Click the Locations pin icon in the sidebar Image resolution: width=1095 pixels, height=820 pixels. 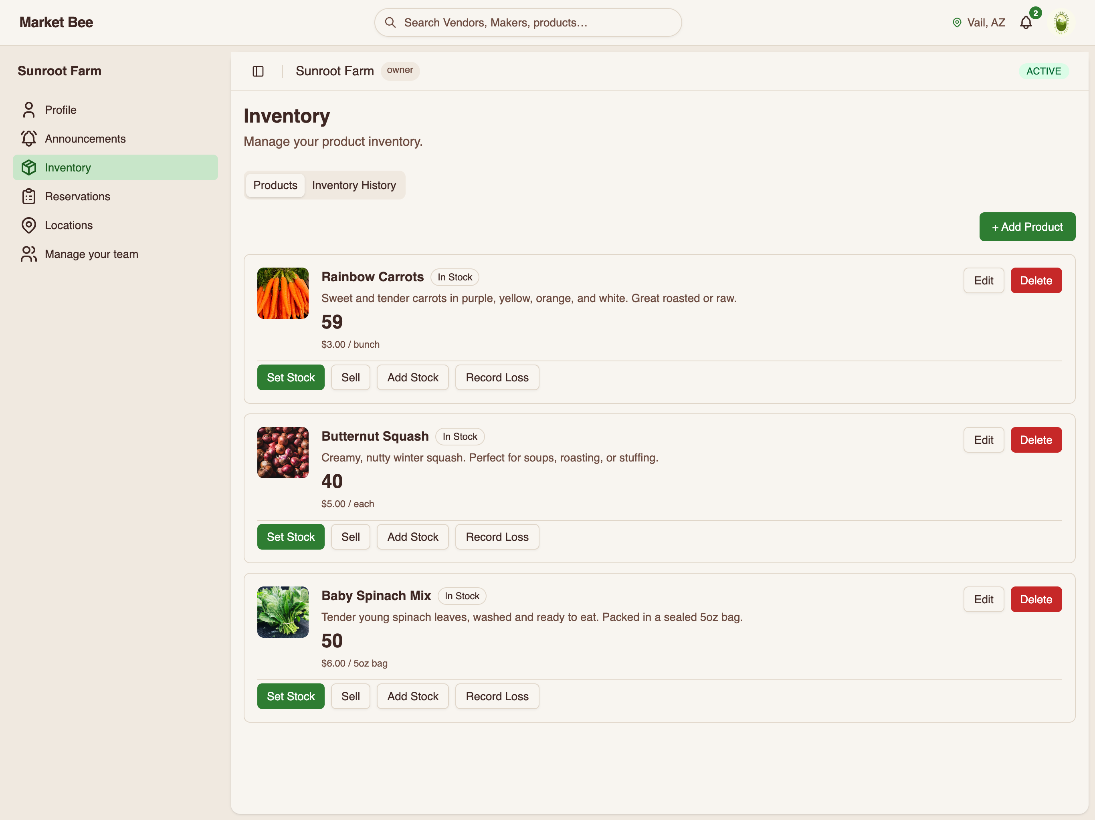click(29, 225)
